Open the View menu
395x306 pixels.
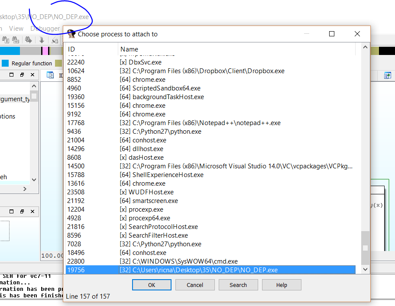click(16, 29)
